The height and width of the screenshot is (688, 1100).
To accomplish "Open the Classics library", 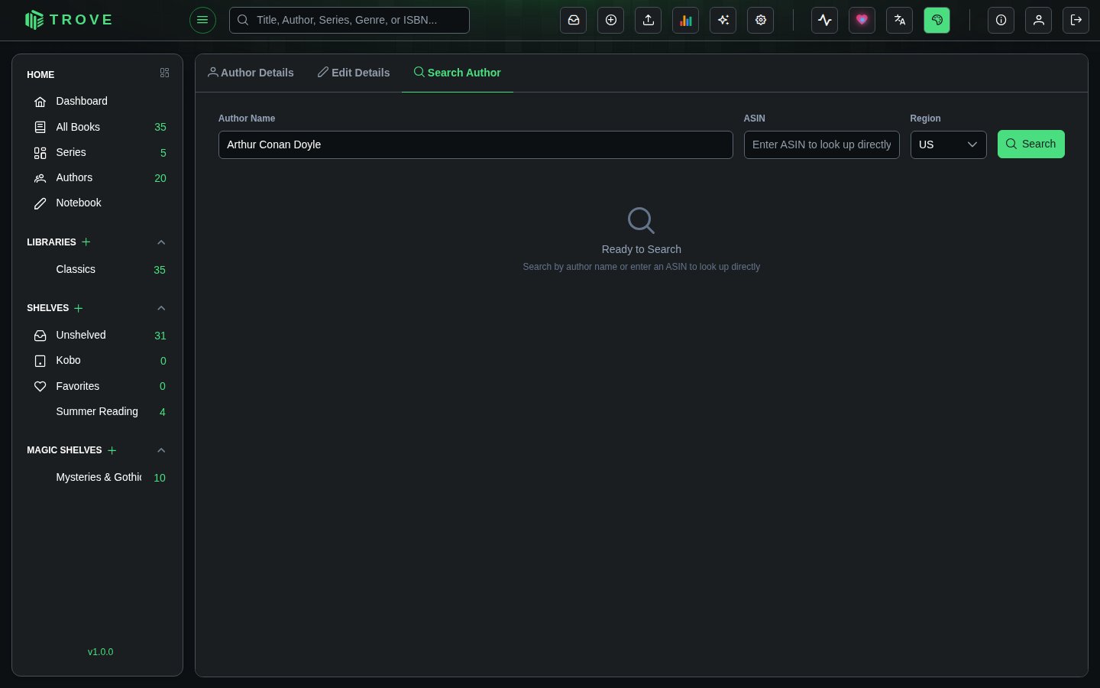I will coord(98,269).
